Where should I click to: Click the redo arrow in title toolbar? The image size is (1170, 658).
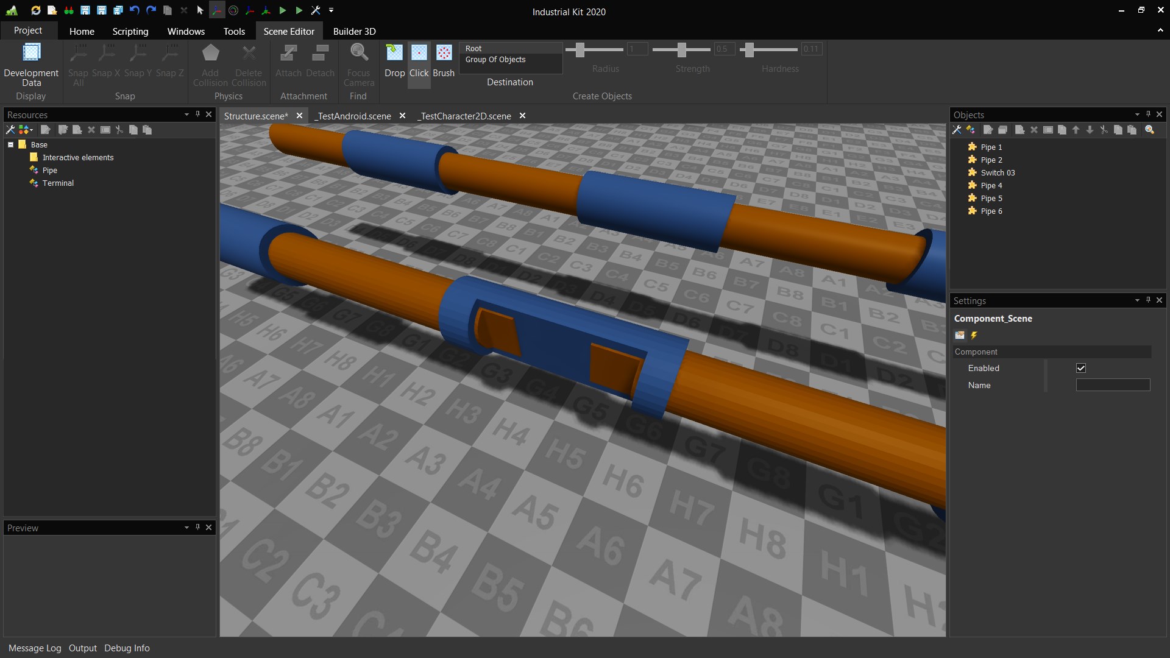pos(151,10)
